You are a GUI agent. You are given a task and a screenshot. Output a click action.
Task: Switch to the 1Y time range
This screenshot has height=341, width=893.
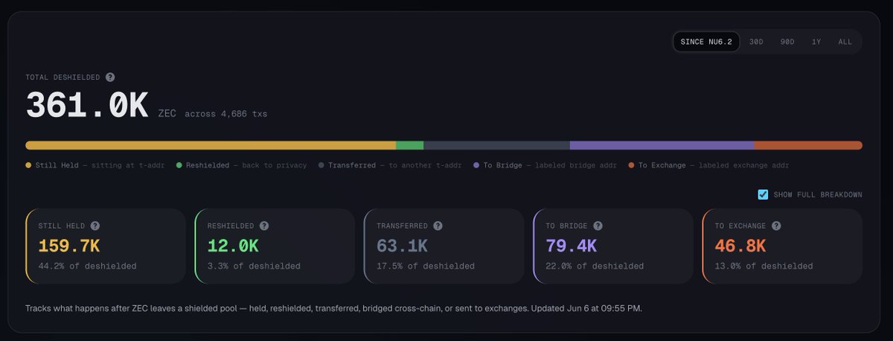[816, 42]
